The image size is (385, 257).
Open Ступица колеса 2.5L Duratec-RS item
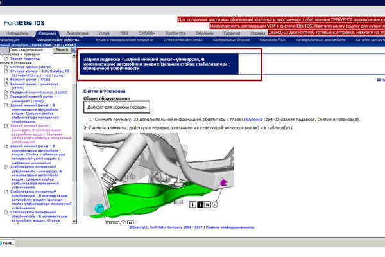pos(40,73)
